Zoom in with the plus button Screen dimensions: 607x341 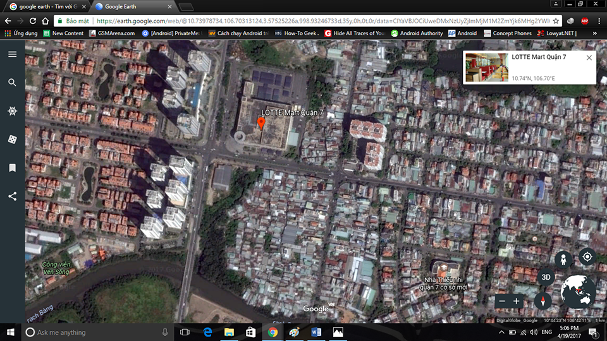click(x=517, y=301)
